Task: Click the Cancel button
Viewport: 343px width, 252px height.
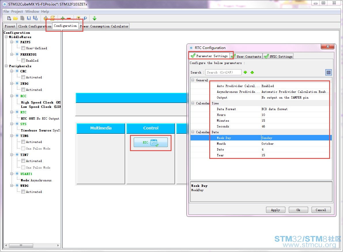Action: tap(321, 210)
